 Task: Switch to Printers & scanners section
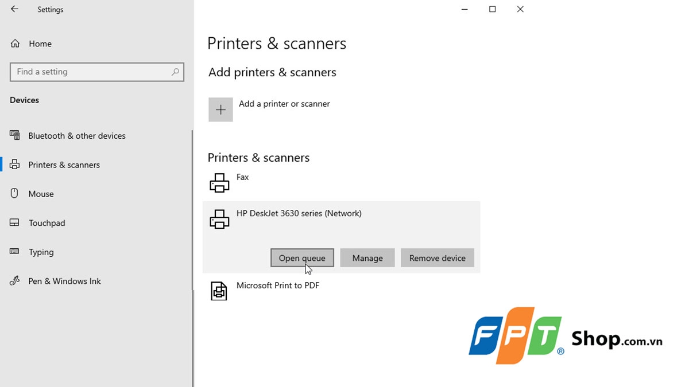[64, 165]
